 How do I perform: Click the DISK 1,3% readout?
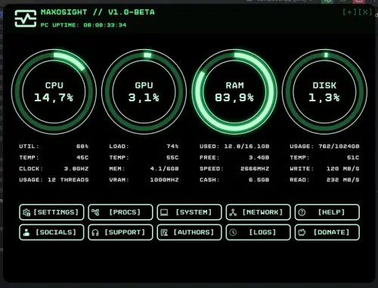(x=324, y=98)
